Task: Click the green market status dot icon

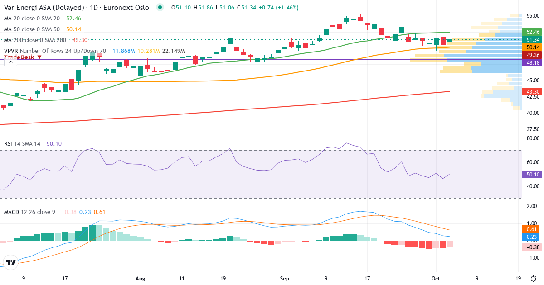Action: click(x=160, y=7)
